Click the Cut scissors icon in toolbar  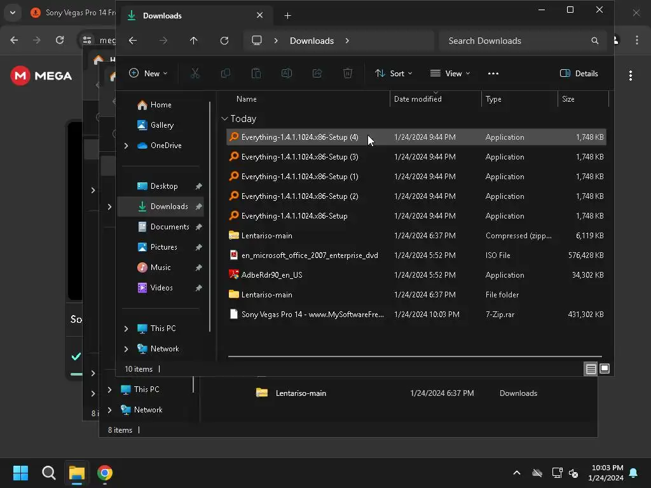(195, 74)
